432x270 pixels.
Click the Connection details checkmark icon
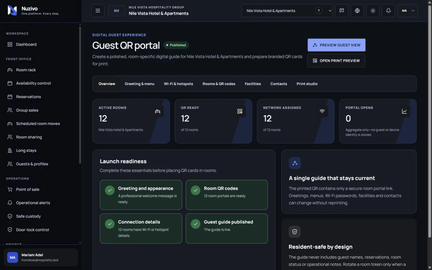(x=110, y=224)
